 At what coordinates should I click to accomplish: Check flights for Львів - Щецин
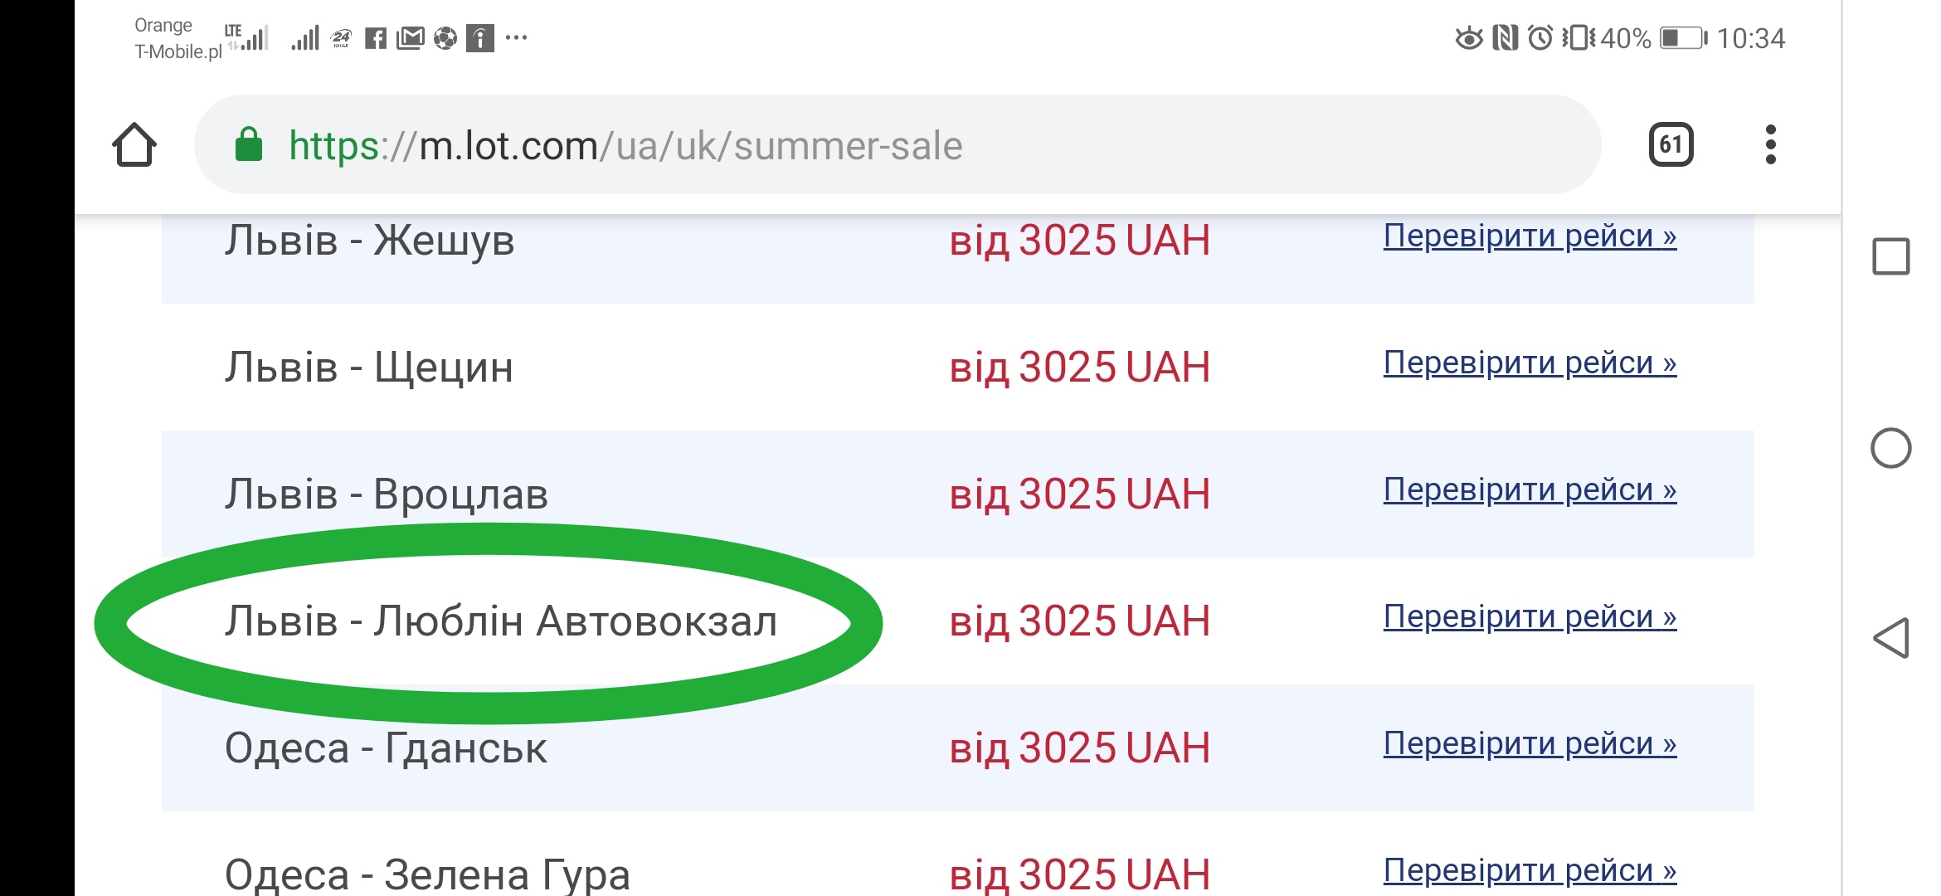pos(1530,363)
